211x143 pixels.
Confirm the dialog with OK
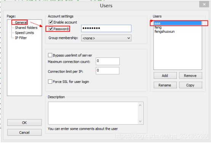24,122
